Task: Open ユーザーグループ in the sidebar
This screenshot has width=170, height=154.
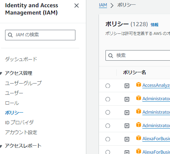Action: (x=23, y=83)
